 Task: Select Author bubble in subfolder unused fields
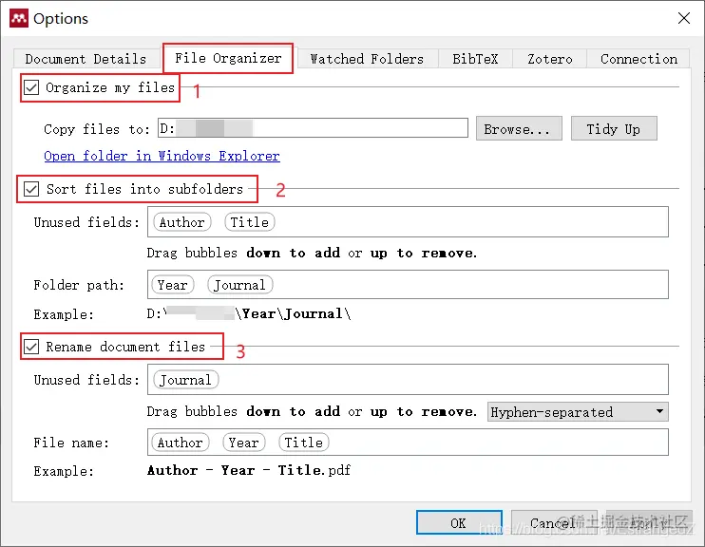click(182, 222)
